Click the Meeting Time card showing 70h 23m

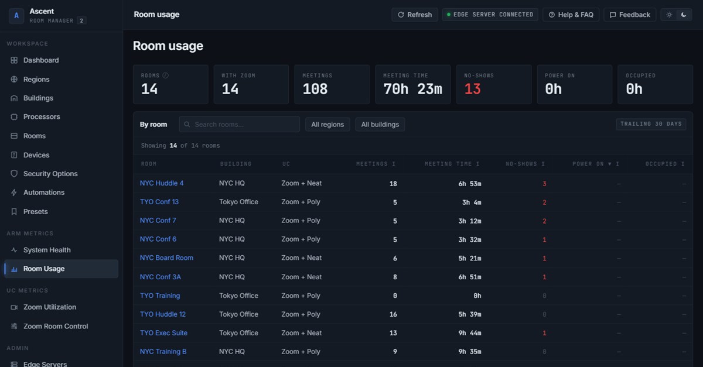(x=413, y=84)
